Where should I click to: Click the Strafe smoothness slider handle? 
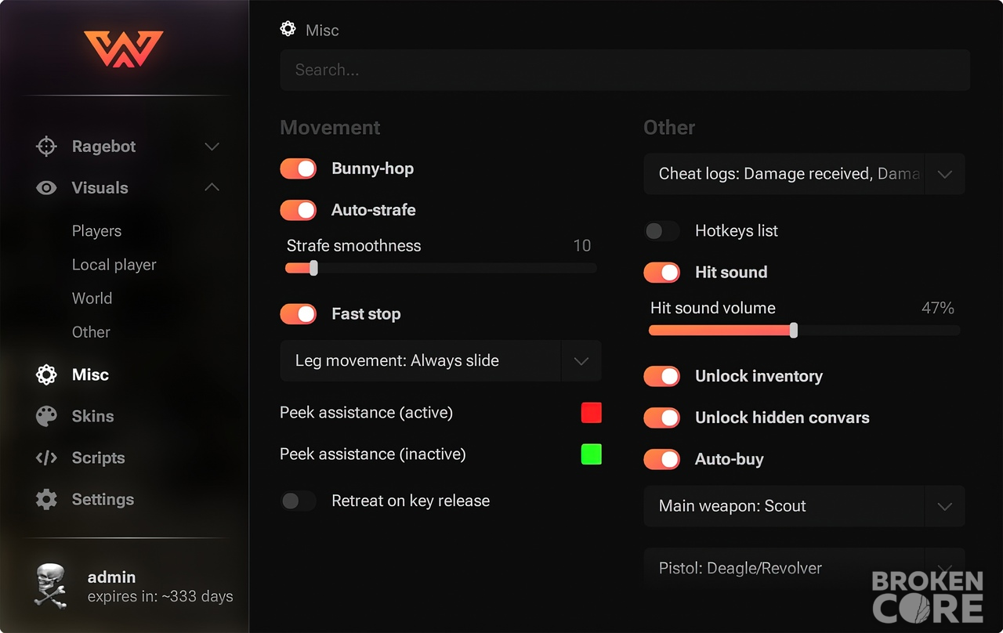click(313, 268)
